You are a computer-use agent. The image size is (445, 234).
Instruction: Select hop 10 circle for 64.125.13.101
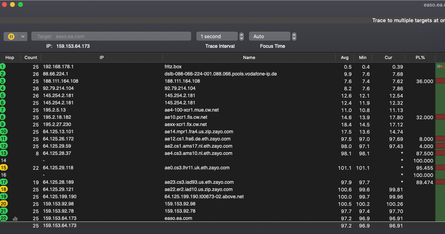pos(4,131)
